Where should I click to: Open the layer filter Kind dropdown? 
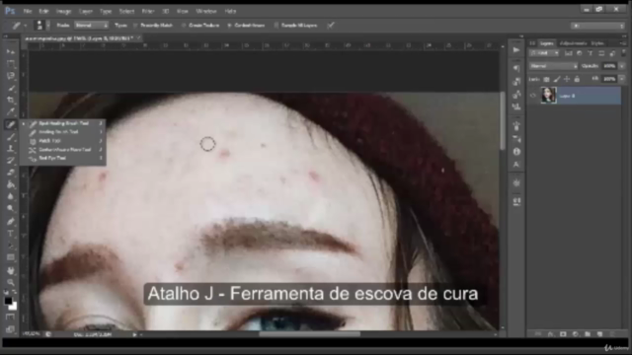click(544, 53)
